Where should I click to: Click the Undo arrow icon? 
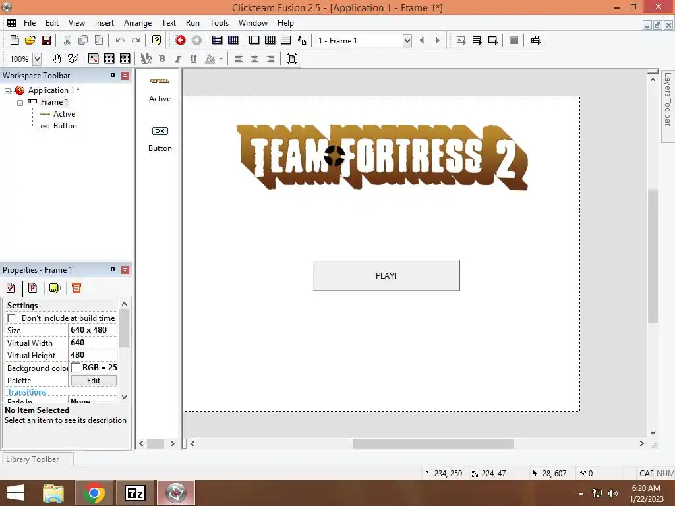click(120, 40)
